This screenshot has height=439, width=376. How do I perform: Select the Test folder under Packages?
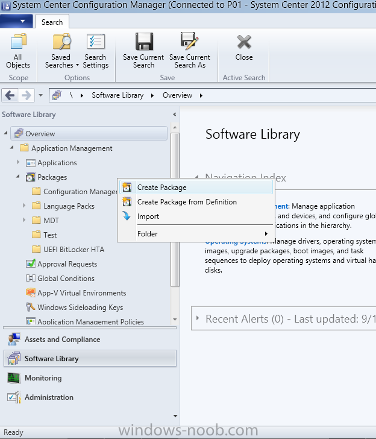point(50,235)
